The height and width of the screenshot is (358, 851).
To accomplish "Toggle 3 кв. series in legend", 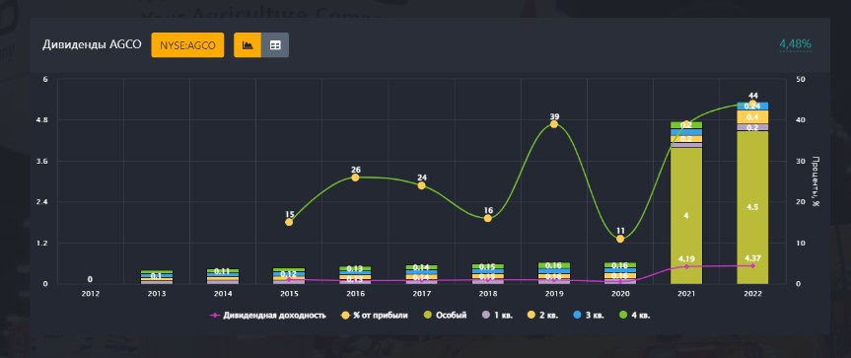I will (589, 316).
